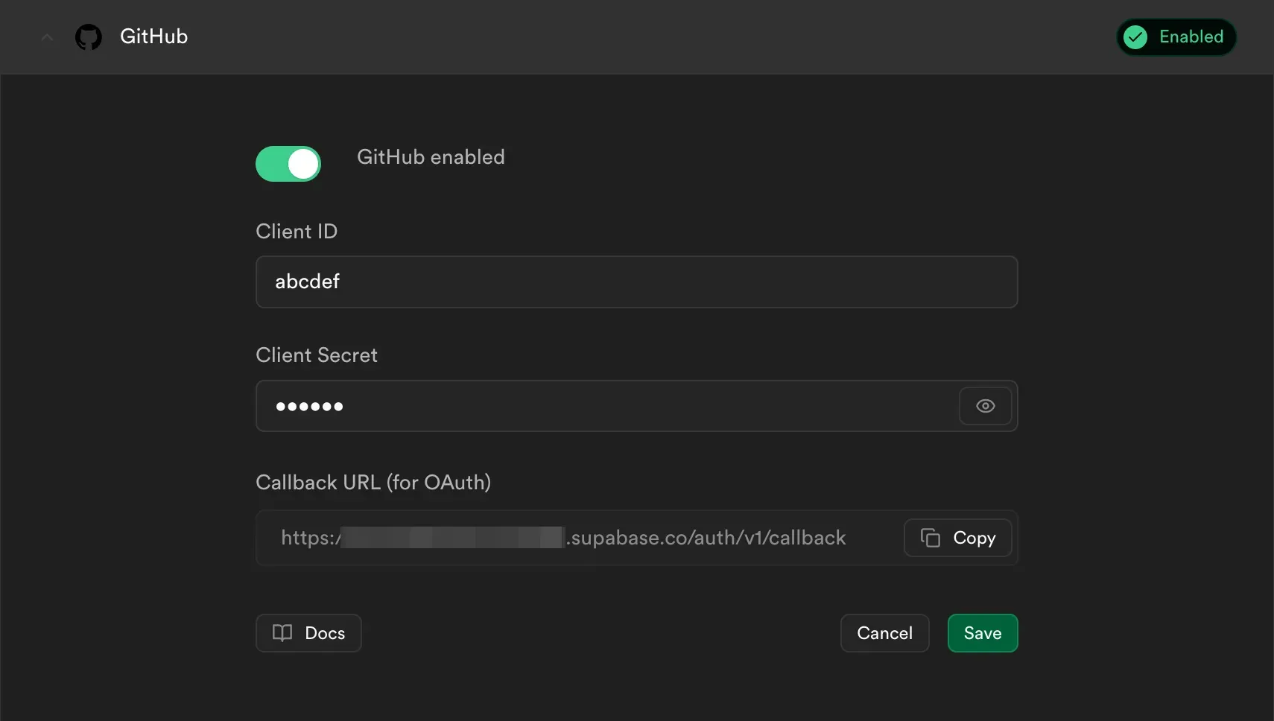This screenshot has width=1274, height=721.
Task: Click the GitHub header title
Action: tap(153, 36)
